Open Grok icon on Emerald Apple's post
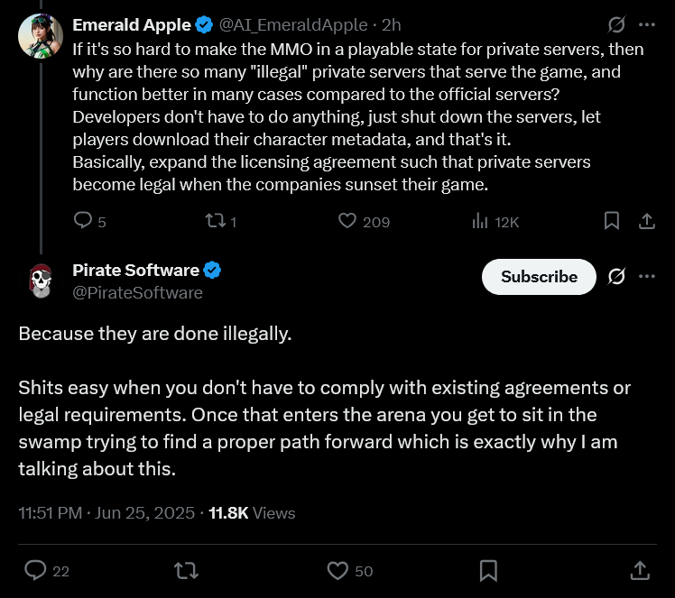675x598 pixels. [x=616, y=24]
